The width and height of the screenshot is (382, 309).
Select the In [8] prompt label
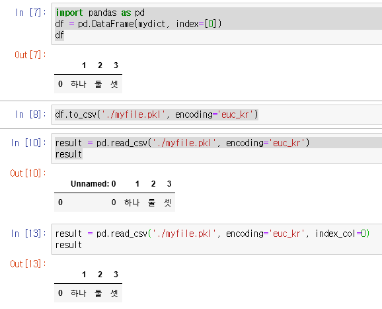tap(30, 114)
